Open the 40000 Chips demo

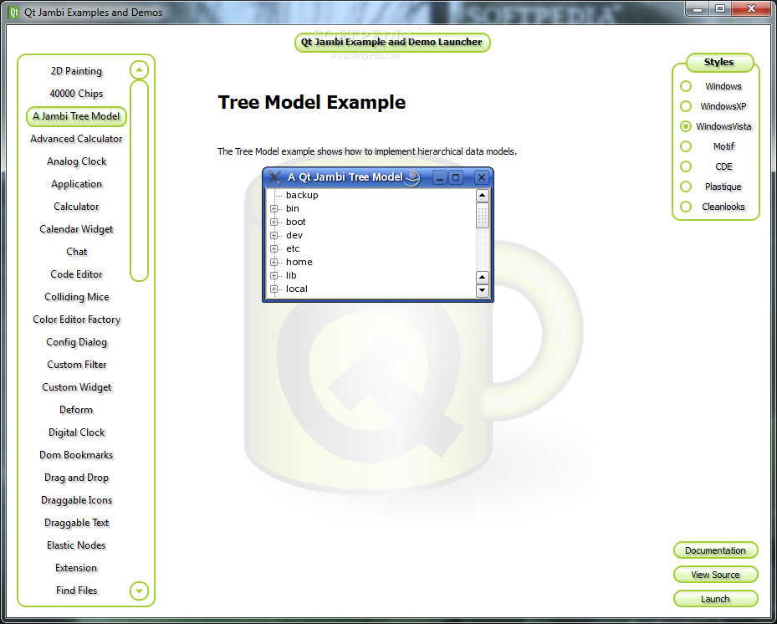(x=76, y=94)
